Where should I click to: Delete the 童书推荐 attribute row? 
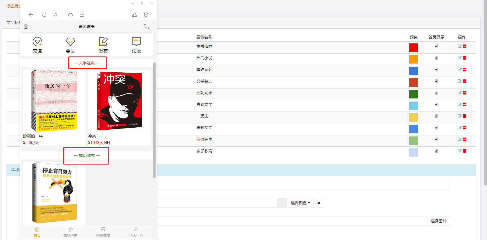click(465, 46)
